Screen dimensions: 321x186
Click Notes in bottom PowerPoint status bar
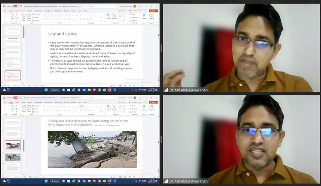[x=113, y=177]
